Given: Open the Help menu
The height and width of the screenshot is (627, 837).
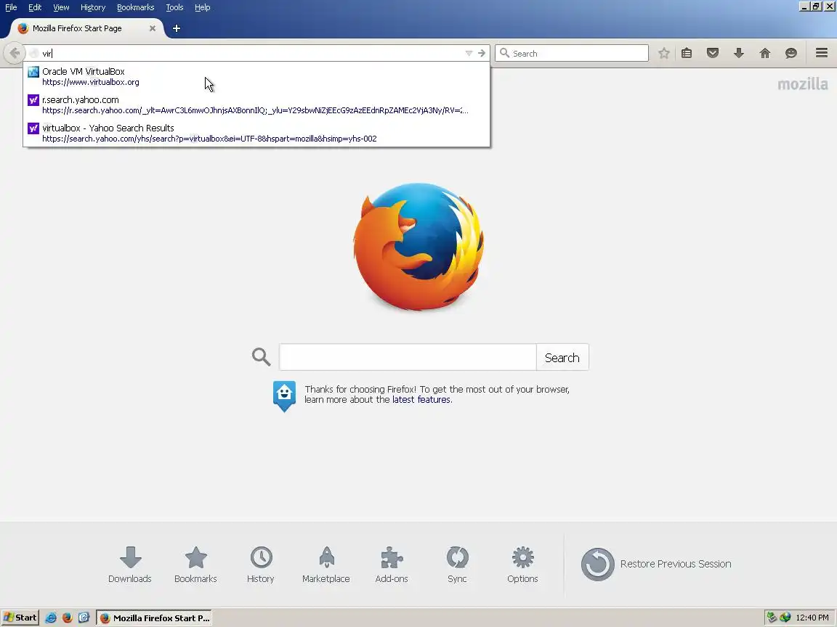Looking at the screenshot, I should tap(202, 7).
